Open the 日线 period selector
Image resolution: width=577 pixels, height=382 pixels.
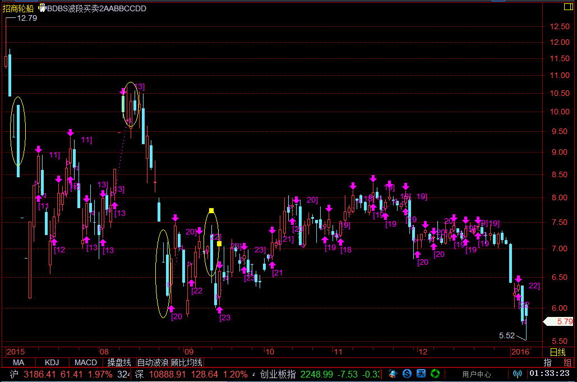click(557, 352)
